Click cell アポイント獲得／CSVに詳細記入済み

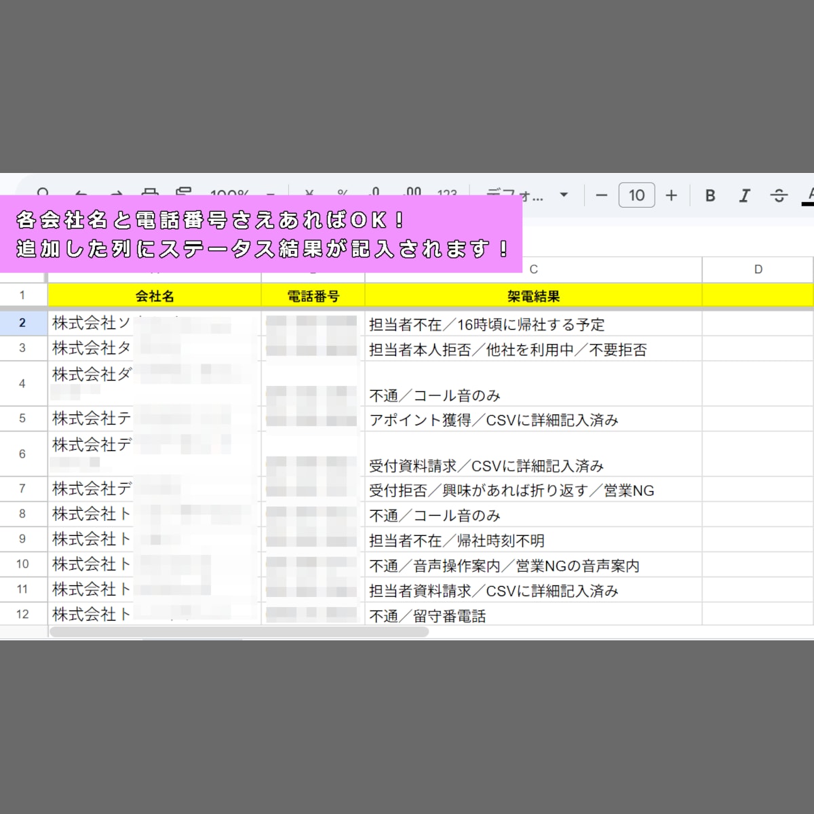click(x=533, y=419)
